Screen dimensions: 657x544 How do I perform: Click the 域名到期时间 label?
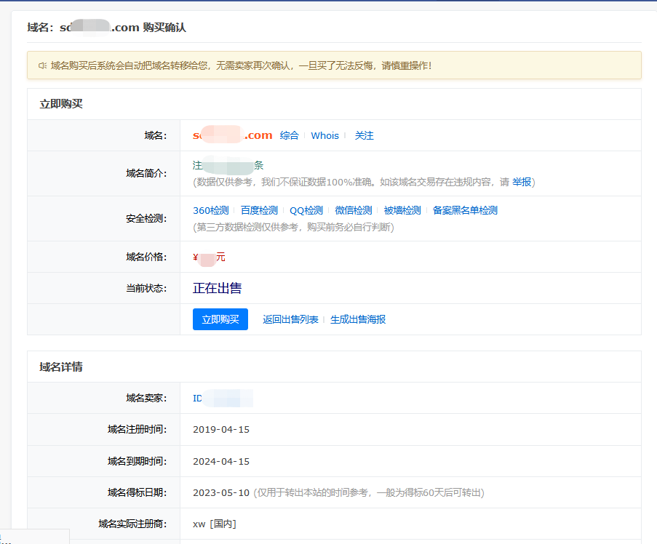[137, 462]
